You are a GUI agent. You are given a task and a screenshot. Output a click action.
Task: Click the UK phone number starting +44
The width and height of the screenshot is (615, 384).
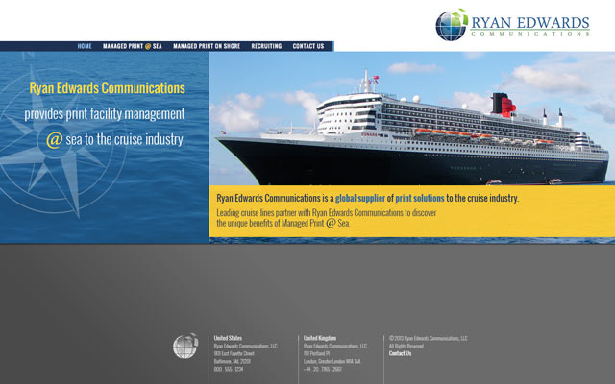click(x=323, y=369)
